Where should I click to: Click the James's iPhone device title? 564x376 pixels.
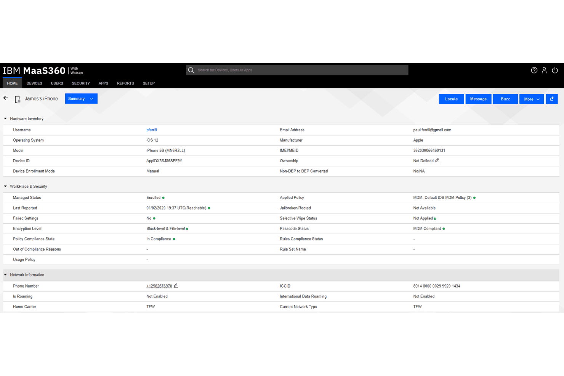point(41,99)
